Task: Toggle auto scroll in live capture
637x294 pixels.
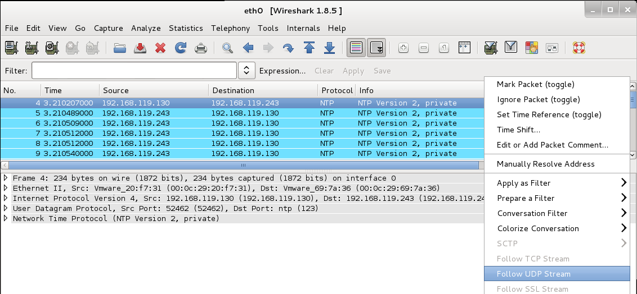Action: coord(376,48)
